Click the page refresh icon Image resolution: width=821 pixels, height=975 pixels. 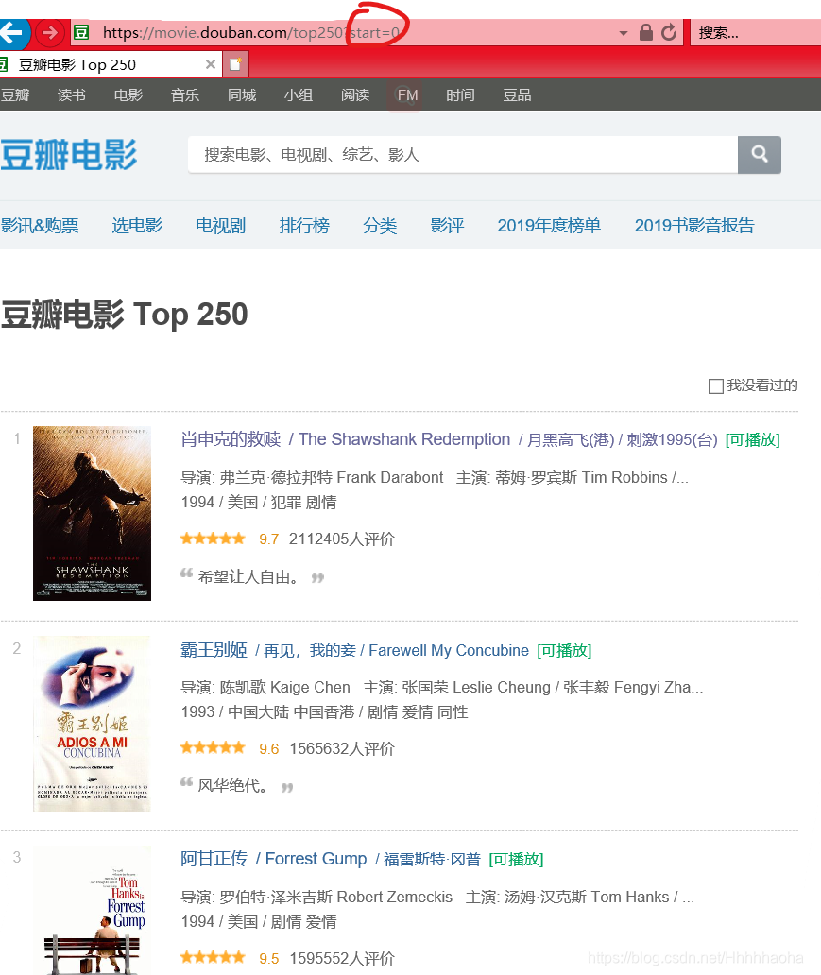tap(669, 32)
